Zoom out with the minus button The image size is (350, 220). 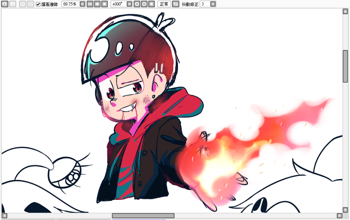point(90,4)
